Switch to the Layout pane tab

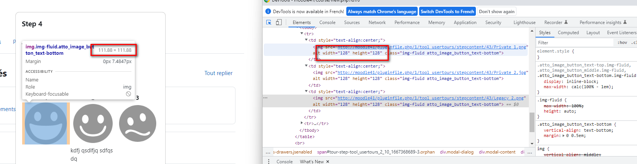593,33
